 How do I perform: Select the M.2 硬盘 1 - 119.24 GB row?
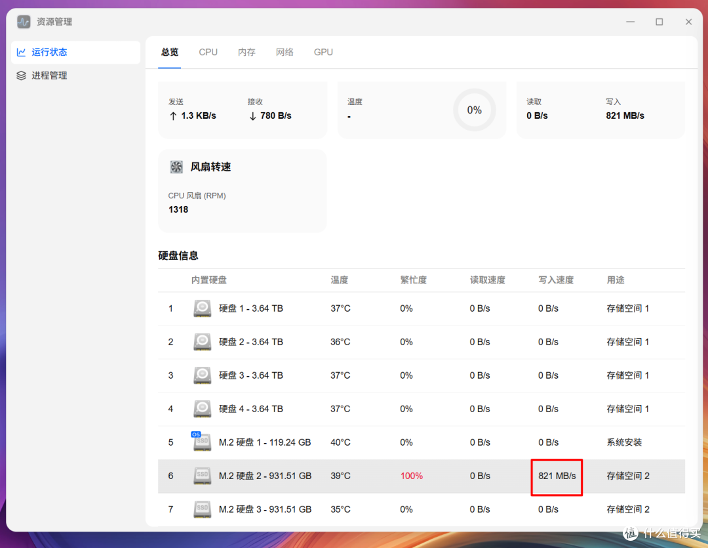point(422,442)
